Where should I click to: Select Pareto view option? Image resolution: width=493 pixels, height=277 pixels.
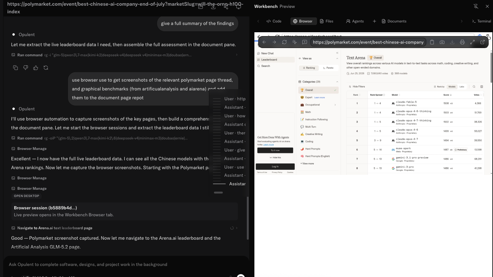coord(328,68)
